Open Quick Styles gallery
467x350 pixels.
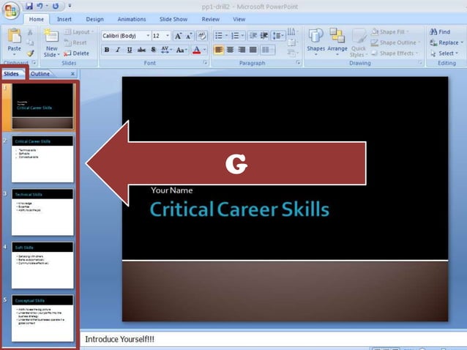[358, 43]
